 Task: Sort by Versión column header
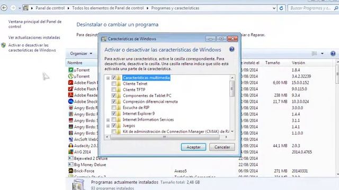[298, 63]
